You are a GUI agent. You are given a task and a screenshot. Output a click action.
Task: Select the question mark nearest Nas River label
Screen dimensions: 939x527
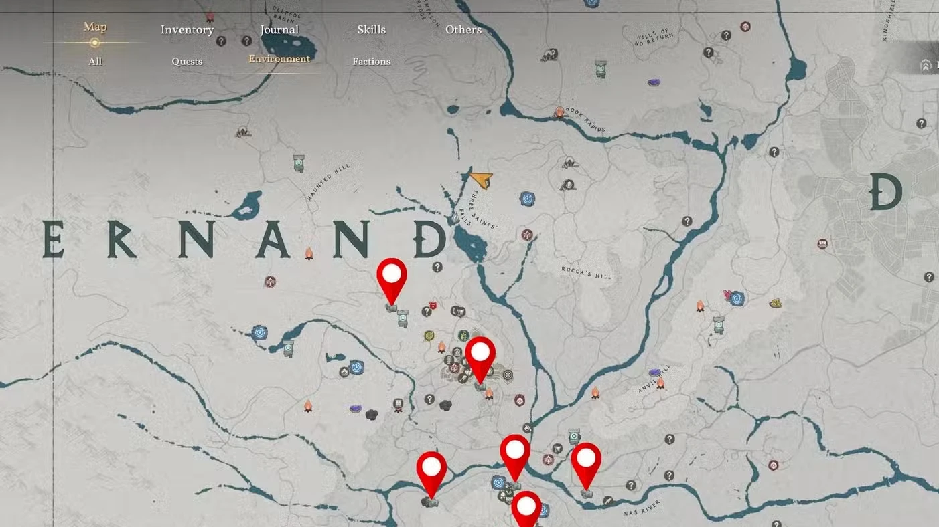(x=630, y=485)
